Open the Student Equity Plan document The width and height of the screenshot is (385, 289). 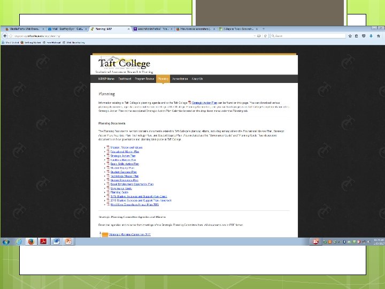point(122,168)
